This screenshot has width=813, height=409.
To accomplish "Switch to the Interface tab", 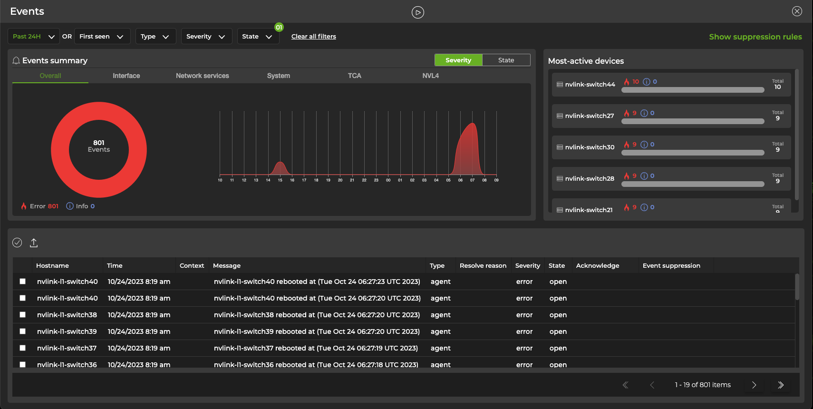I will (x=126, y=76).
